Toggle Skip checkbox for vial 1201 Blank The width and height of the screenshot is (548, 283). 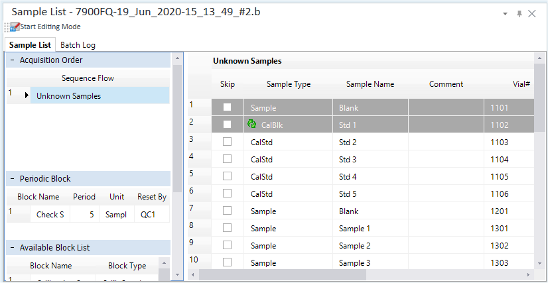tap(227, 211)
